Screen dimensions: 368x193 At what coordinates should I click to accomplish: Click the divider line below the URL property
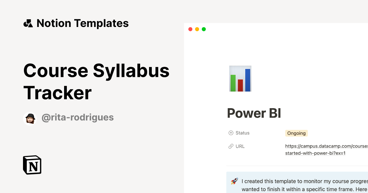[297, 166]
